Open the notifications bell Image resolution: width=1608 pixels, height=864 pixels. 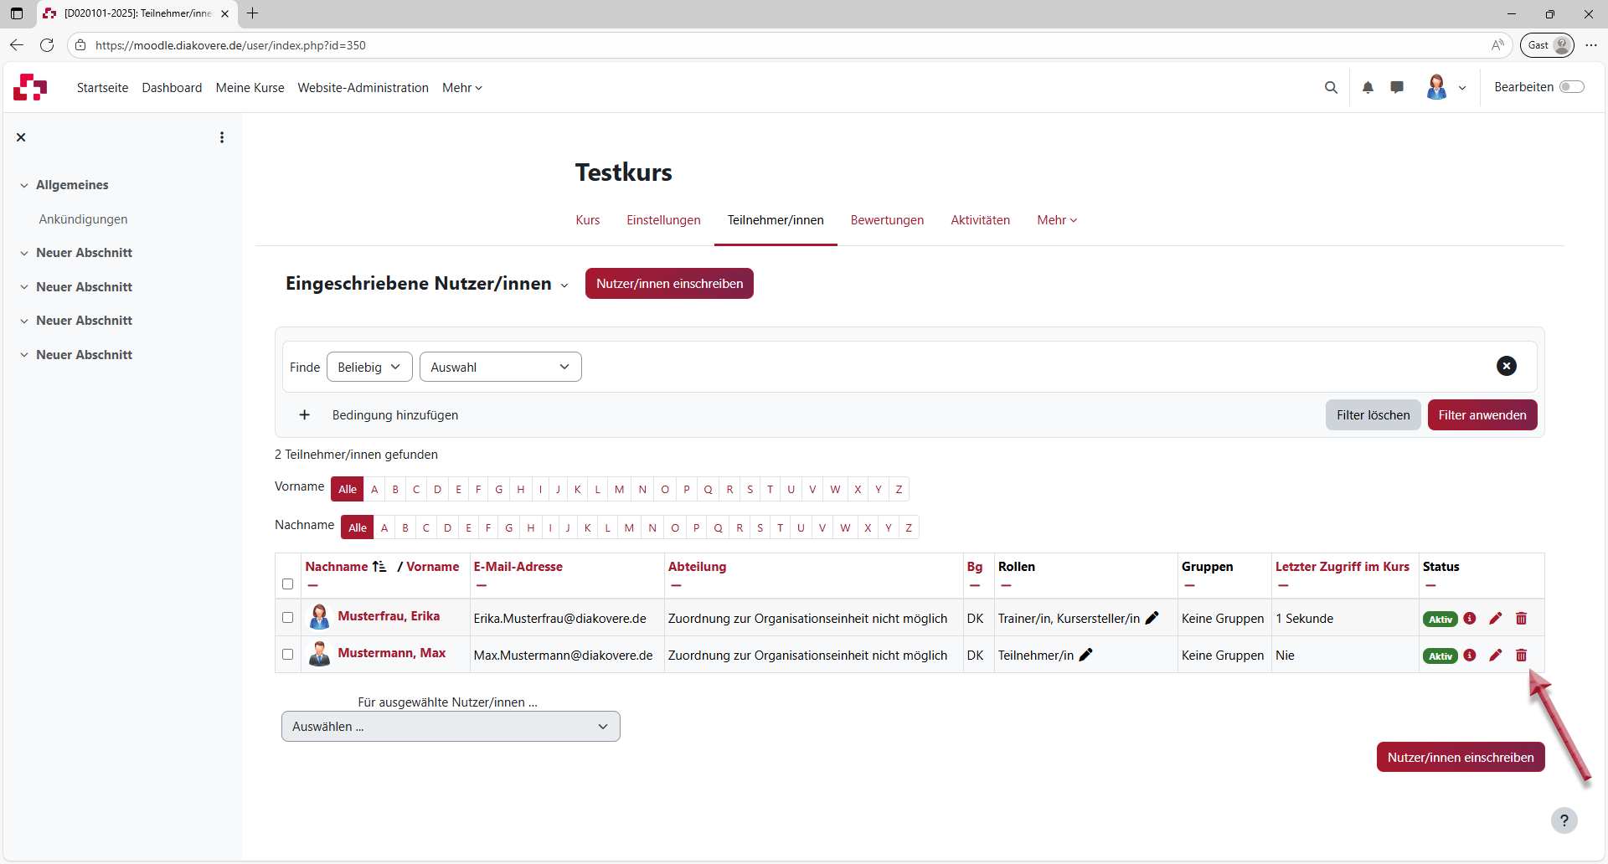tap(1368, 88)
